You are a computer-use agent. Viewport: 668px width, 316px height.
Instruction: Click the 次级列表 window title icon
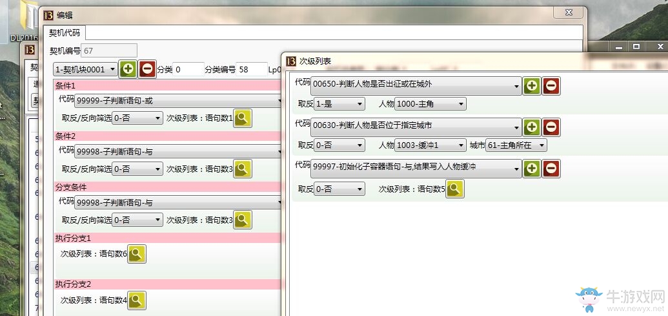291,61
